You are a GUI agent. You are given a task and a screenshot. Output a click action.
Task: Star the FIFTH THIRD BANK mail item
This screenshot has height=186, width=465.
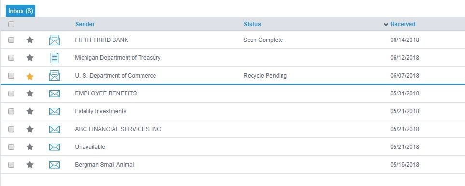pos(30,40)
